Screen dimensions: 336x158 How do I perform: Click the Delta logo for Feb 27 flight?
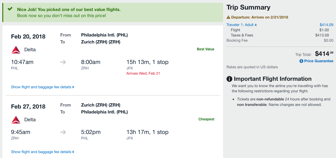16,120
